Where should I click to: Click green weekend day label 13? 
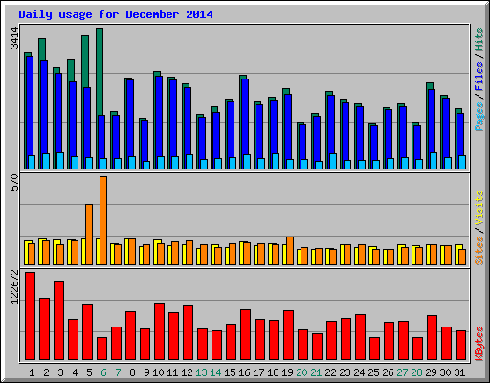pos(201,372)
